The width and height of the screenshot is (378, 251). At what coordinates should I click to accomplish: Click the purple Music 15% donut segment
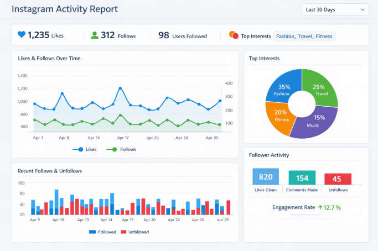(317, 122)
